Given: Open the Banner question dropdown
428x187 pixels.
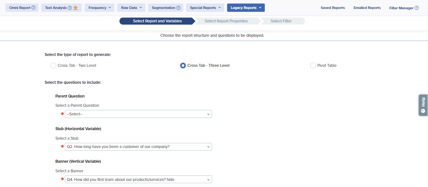Looking at the screenshot, I should click(x=138, y=180).
